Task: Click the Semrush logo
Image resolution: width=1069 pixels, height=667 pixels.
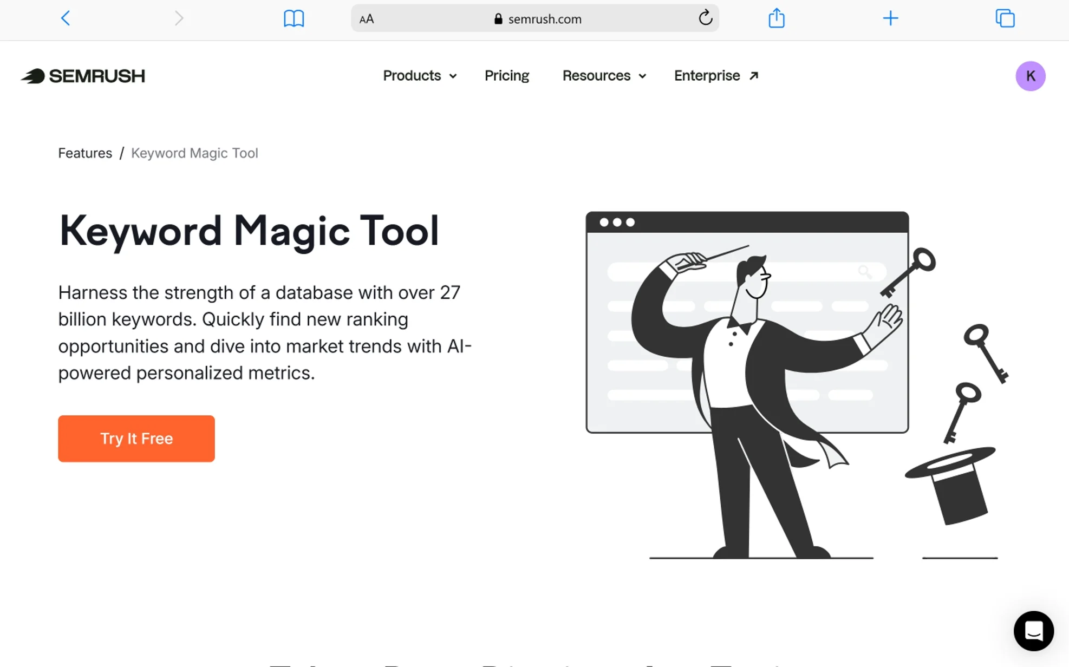Action: click(x=83, y=76)
